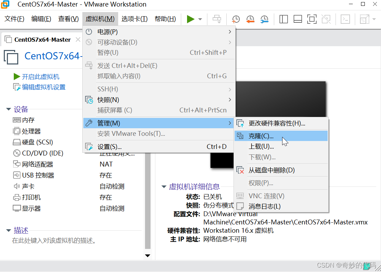The width and height of the screenshot is (381, 272).
Task: Choose 克隆(C)... to clone the VM
Action: (x=281, y=136)
